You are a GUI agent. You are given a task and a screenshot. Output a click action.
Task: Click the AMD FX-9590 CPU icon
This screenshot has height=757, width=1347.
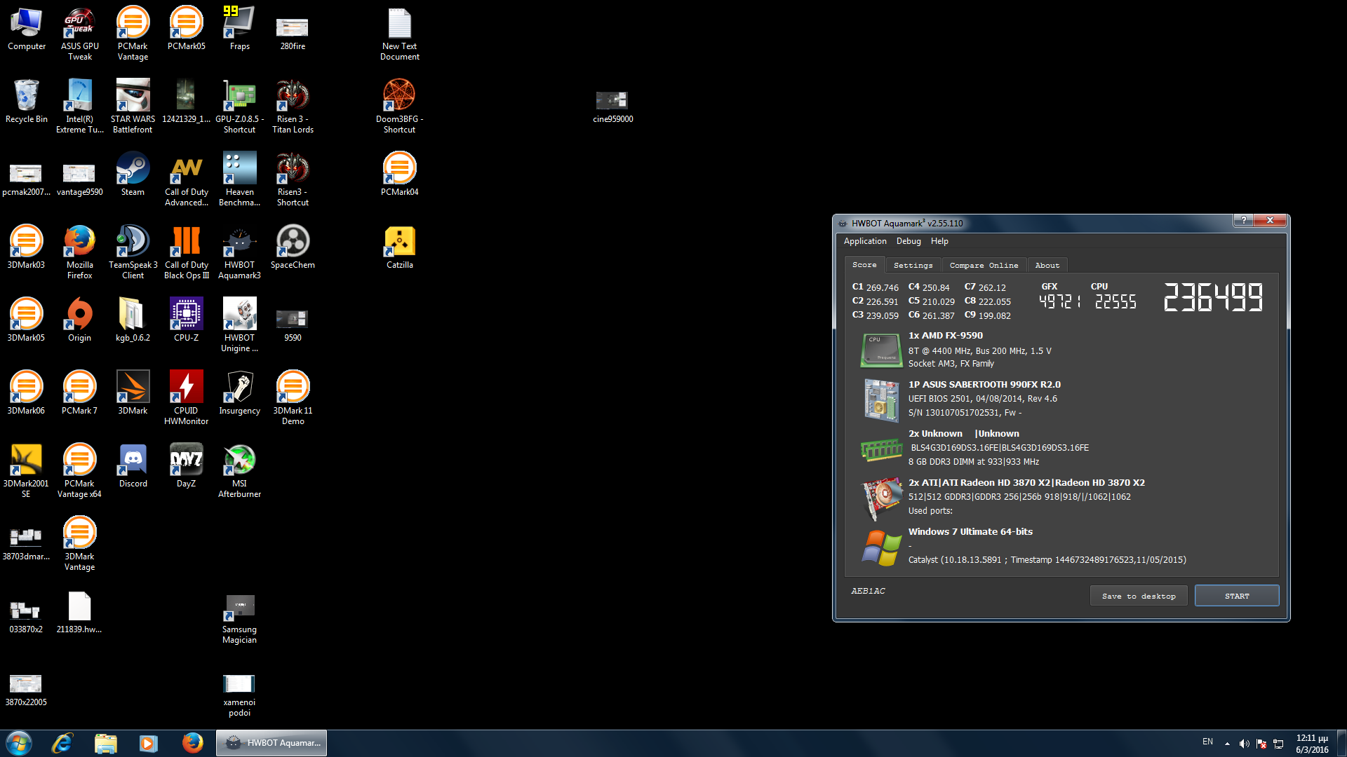[x=881, y=350]
